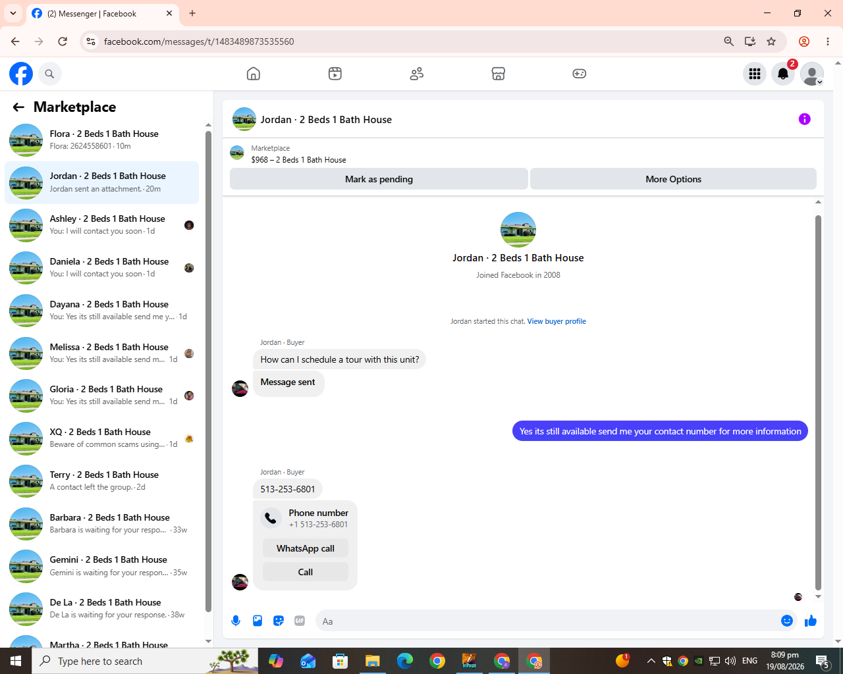Go to the Home feed icon
This screenshot has height=674, width=843.
click(x=254, y=74)
